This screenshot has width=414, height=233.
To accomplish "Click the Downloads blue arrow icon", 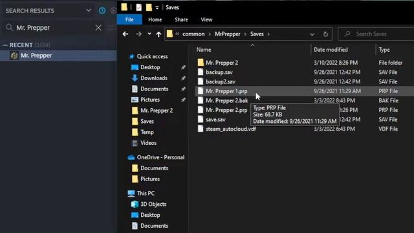I will click(x=135, y=78).
